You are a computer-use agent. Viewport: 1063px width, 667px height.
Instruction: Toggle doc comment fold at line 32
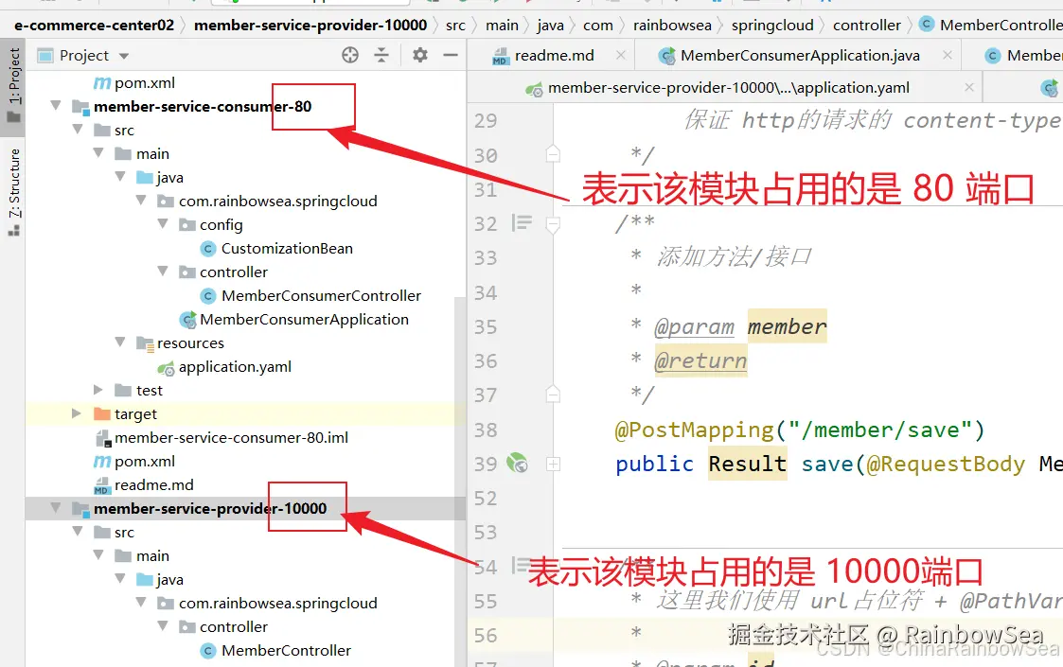(553, 223)
